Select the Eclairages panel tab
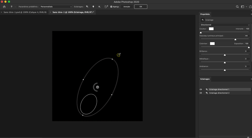This screenshot has width=252, height=138. coord(205,79)
